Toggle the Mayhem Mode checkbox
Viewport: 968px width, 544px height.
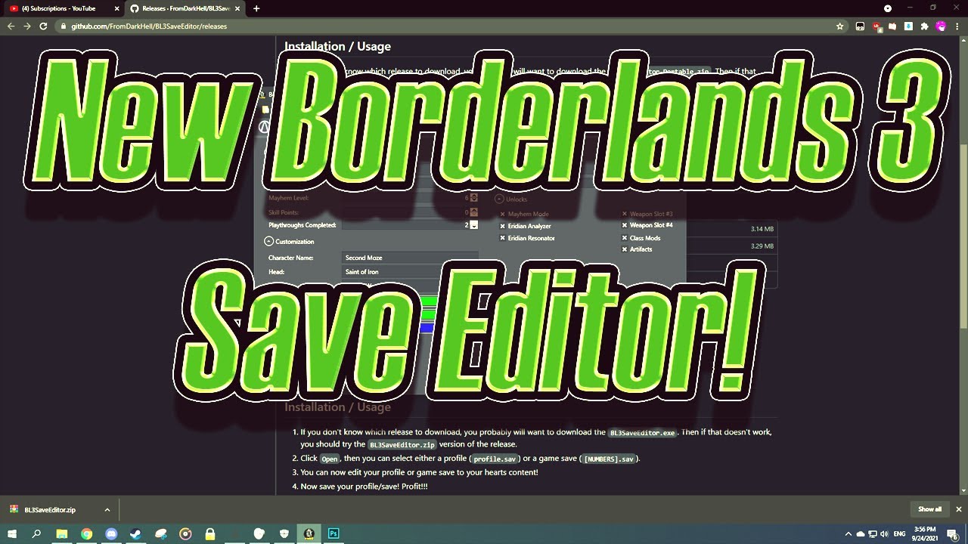pos(503,214)
